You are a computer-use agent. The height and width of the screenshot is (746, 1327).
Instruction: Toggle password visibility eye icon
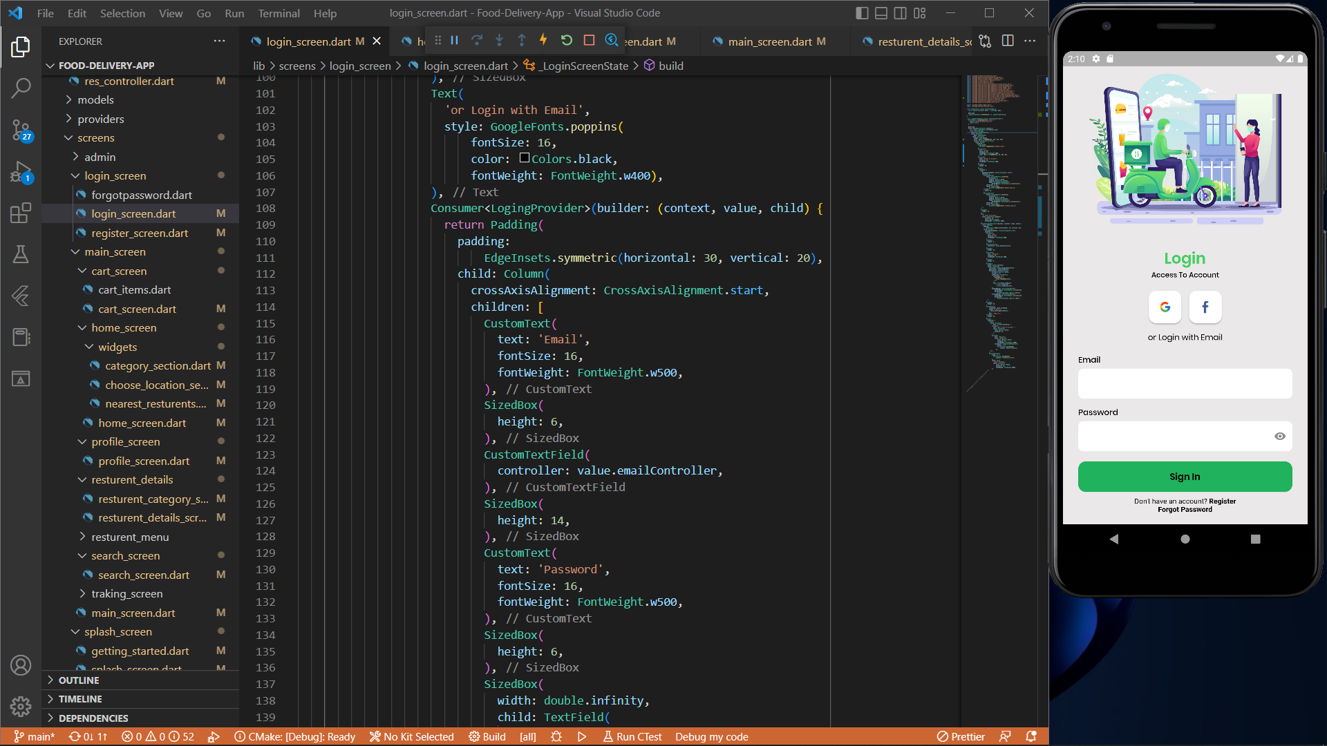pyautogui.click(x=1279, y=437)
